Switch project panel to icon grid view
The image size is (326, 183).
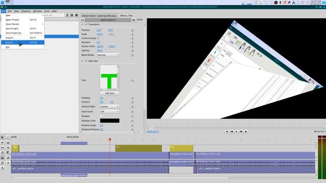[72, 15]
